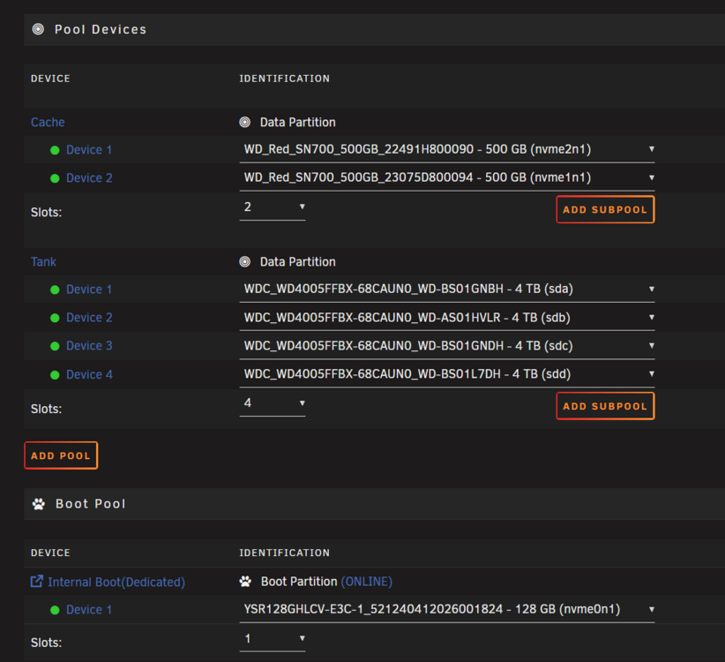Open the Cache Device 2 disk dropdown (nvme1n1)

447,177
